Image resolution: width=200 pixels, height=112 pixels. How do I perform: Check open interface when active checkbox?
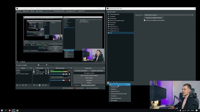tap(144, 20)
